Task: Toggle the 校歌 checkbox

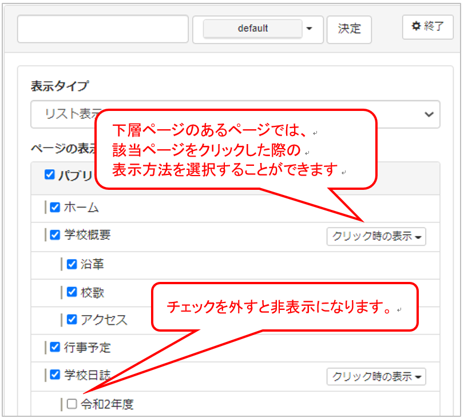Action: [72, 292]
